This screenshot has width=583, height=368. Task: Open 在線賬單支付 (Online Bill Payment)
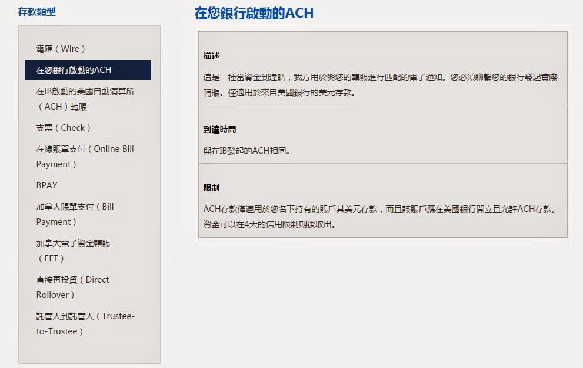point(85,156)
